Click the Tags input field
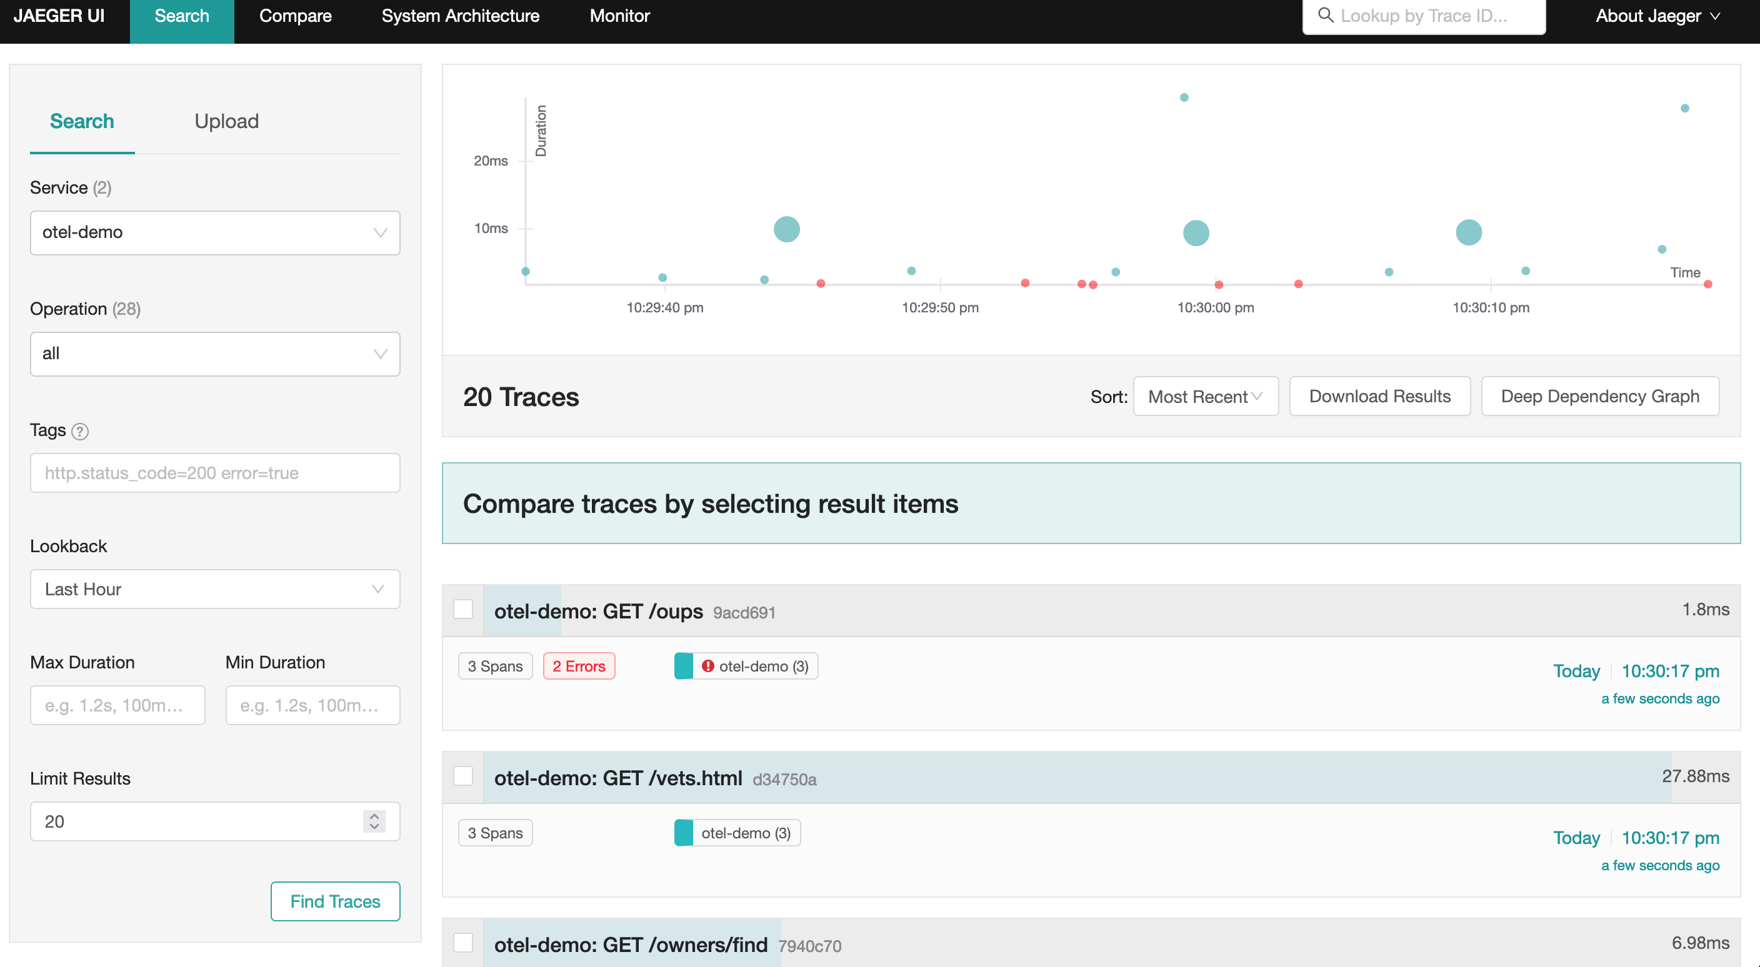The height and width of the screenshot is (967, 1760). (216, 472)
